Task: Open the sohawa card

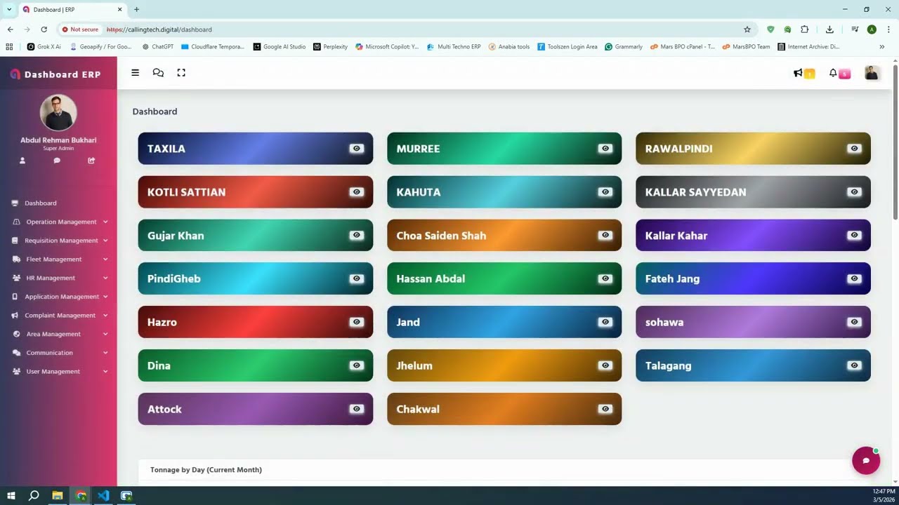Action: pyautogui.click(x=753, y=322)
